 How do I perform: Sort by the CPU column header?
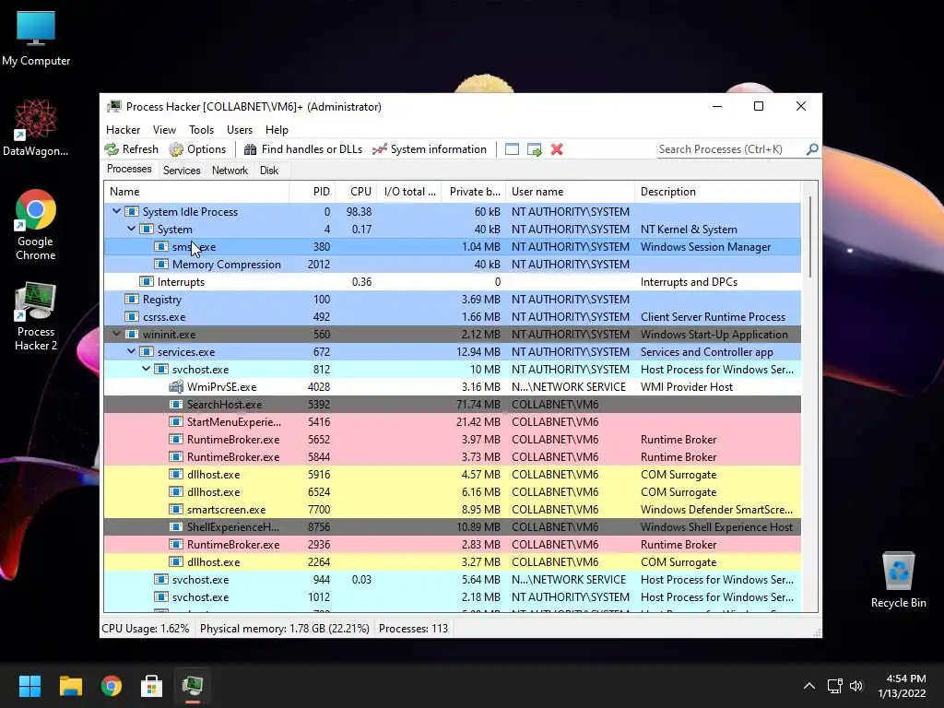(357, 192)
